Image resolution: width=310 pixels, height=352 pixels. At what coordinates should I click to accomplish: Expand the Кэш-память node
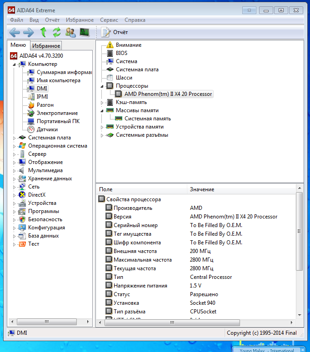click(102, 102)
